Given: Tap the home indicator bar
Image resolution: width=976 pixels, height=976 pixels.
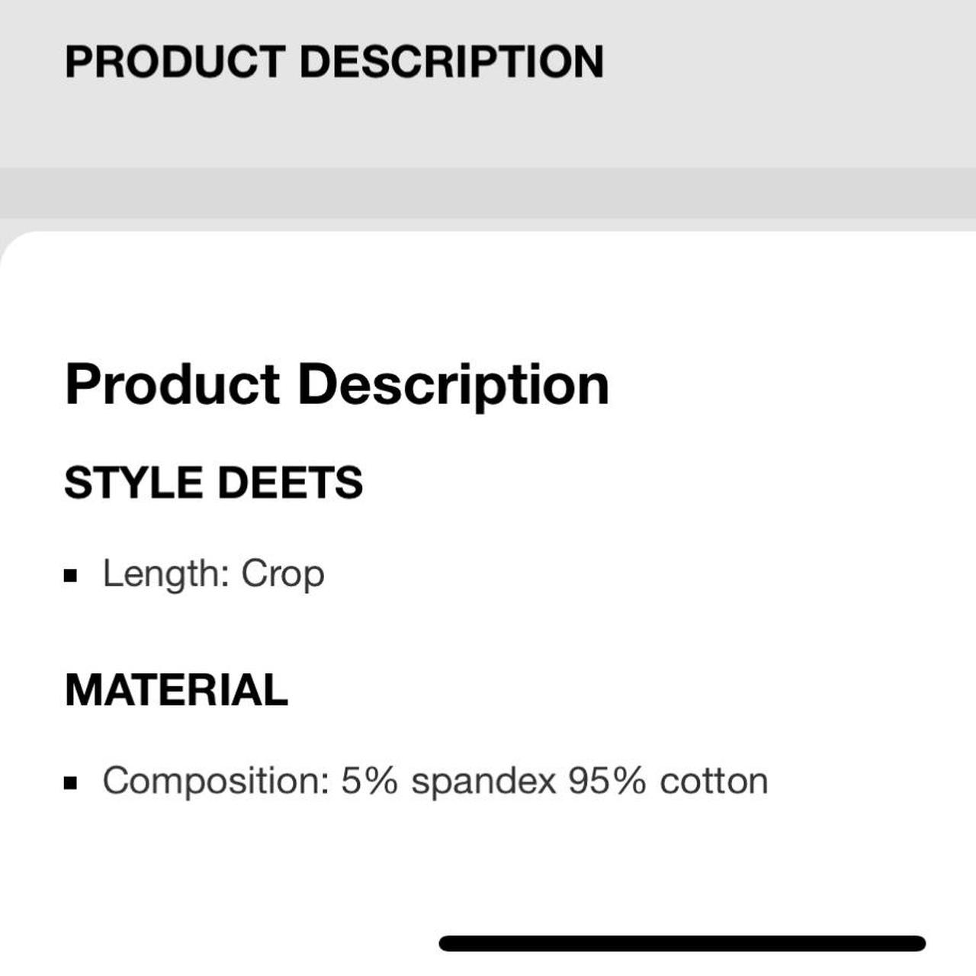Looking at the screenshot, I should [x=682, y=943].
